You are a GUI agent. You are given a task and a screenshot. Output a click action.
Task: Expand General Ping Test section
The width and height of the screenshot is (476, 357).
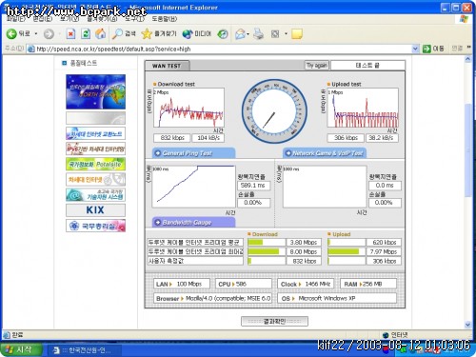193,153
